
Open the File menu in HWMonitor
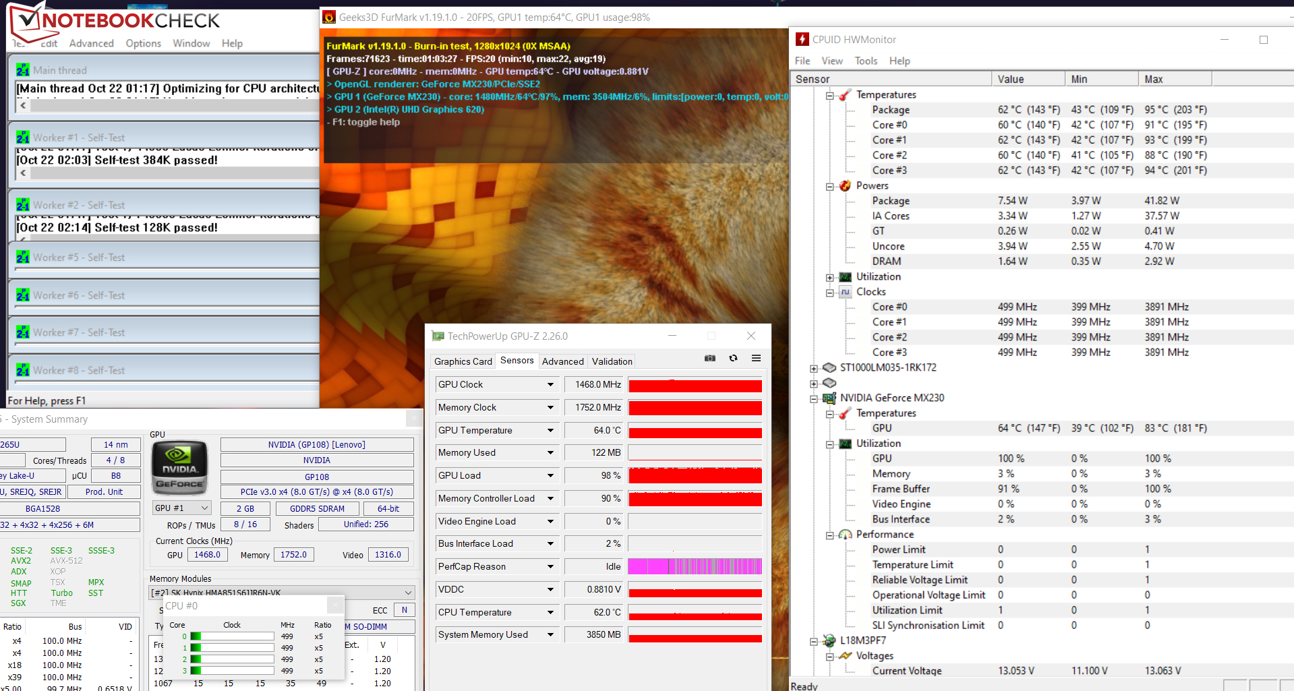[802, 61]
